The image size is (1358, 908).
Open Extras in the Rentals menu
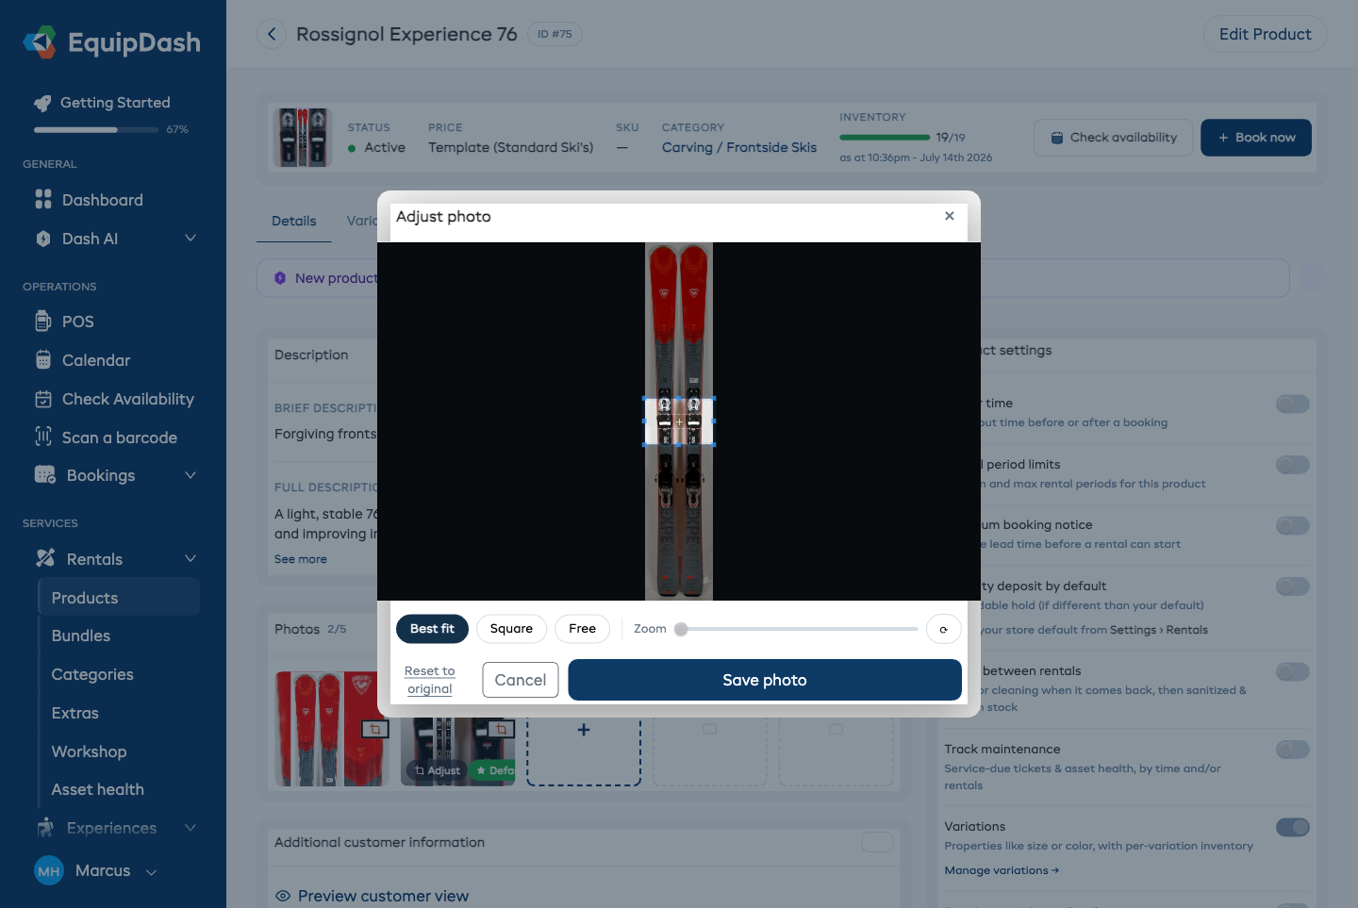pyautogui.click(x=75, y=713)
